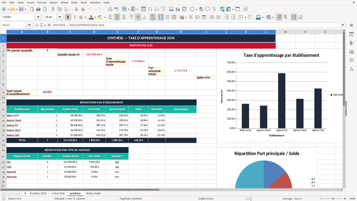Click the Formula equals button
357x201 pixels.
pos(49,25)
